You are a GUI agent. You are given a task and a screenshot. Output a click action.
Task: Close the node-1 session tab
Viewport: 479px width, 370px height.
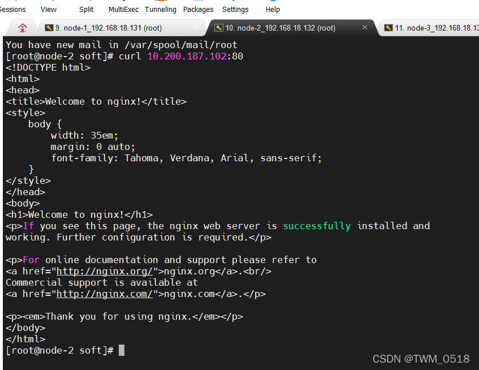click(x=196, y=27)
